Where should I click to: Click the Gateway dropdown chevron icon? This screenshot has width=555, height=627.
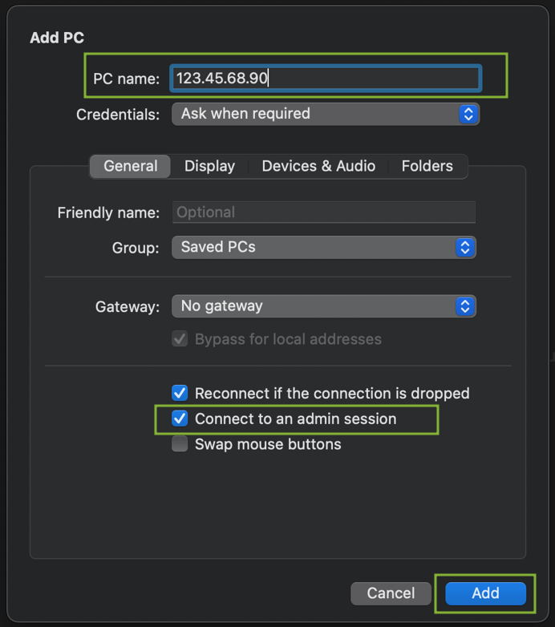465,306
